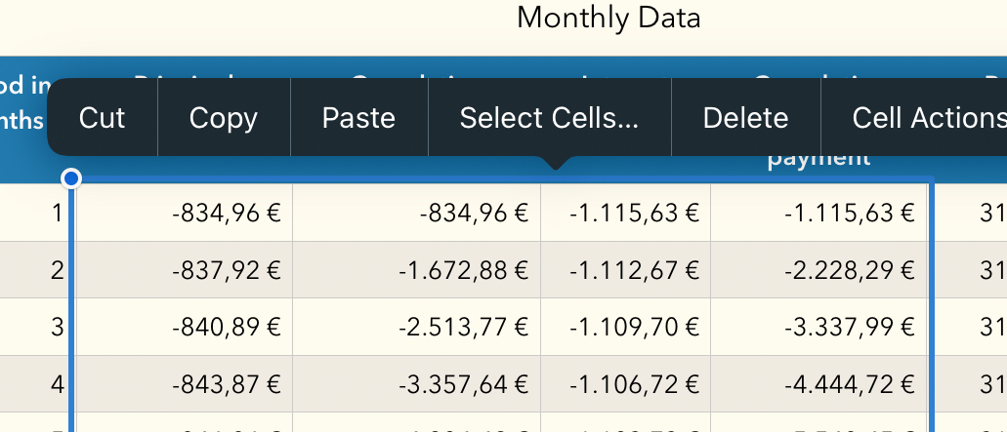This screenshot has width=1007, height=432.
Task: Select the cell showing -1.109,70 €
Action: [x=625, y=327]
